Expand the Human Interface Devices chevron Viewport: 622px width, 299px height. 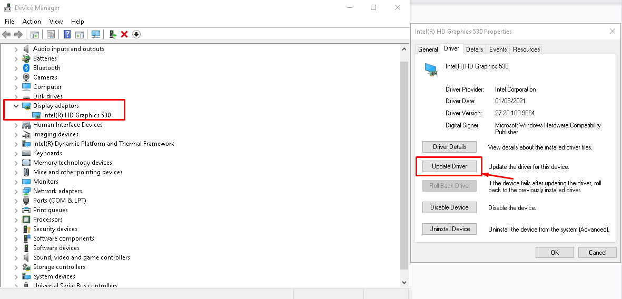[16, 125]
